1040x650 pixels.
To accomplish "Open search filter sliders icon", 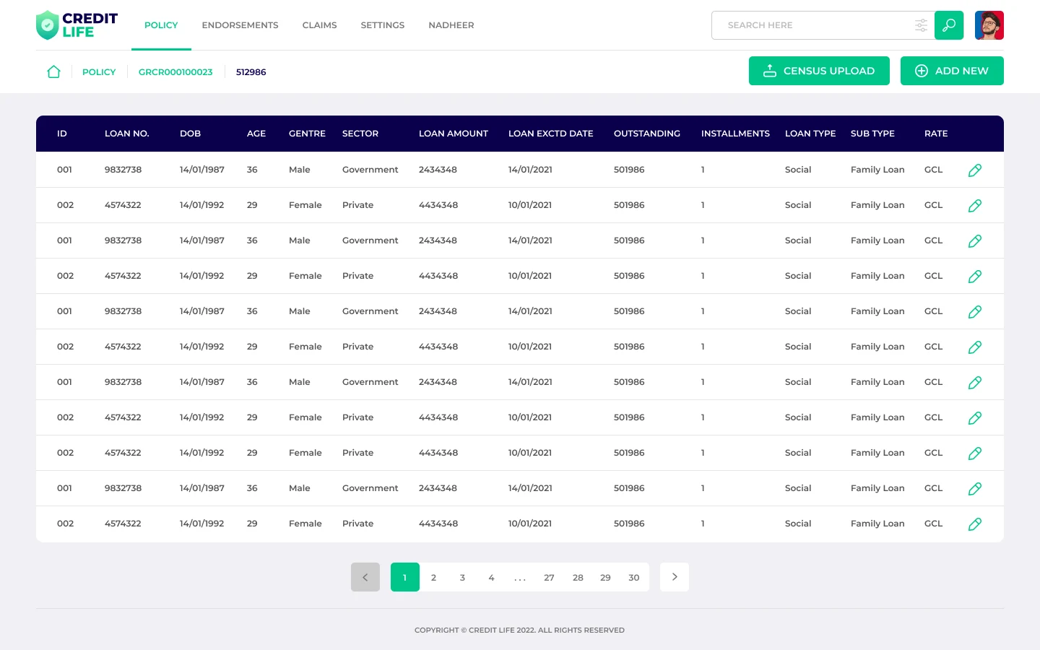I will 921,25.
